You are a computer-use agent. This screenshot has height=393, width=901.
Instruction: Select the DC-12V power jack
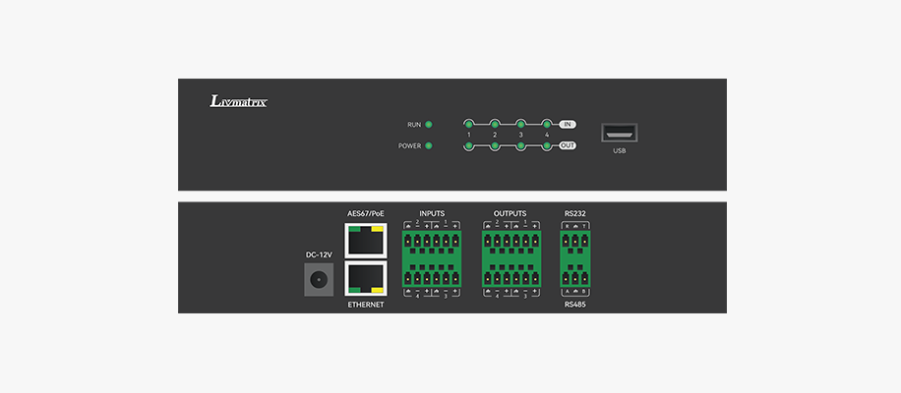pyautogui.click(x=318, y=280)
